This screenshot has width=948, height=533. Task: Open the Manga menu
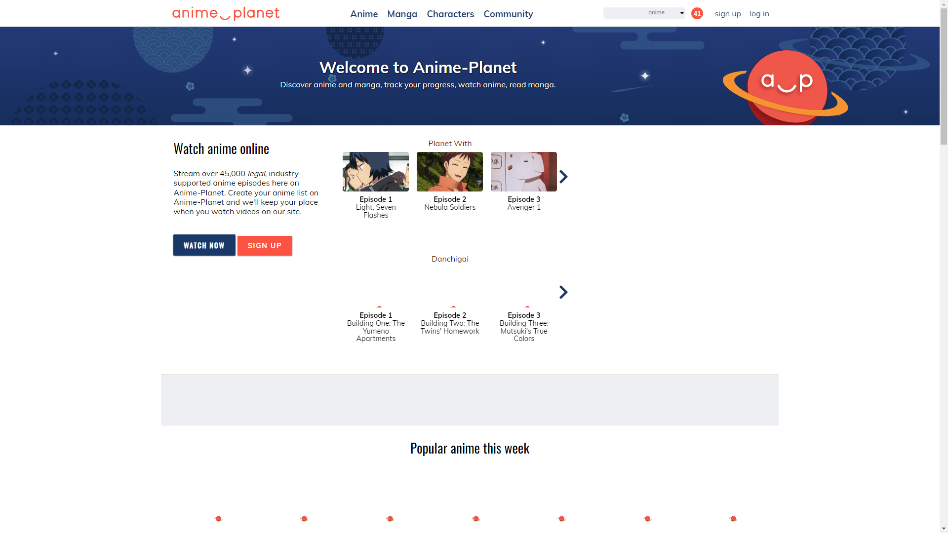tap(402, 14)
